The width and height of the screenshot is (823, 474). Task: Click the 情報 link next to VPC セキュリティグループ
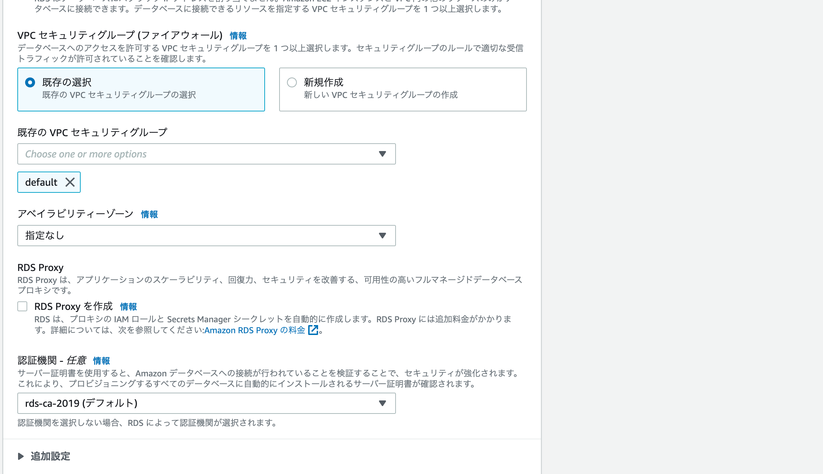point(238,35)
